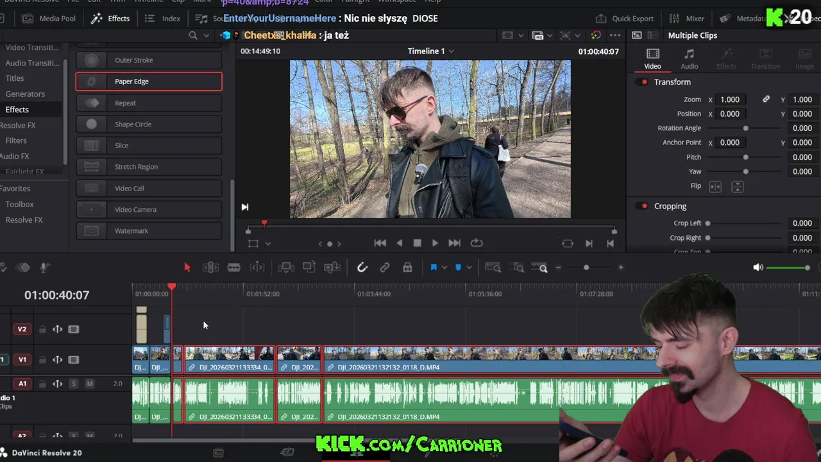Screen dimensions: 821x462
Task: Click the Flip vertical icon
Action: pyautogui.click(x=738, y=186)
